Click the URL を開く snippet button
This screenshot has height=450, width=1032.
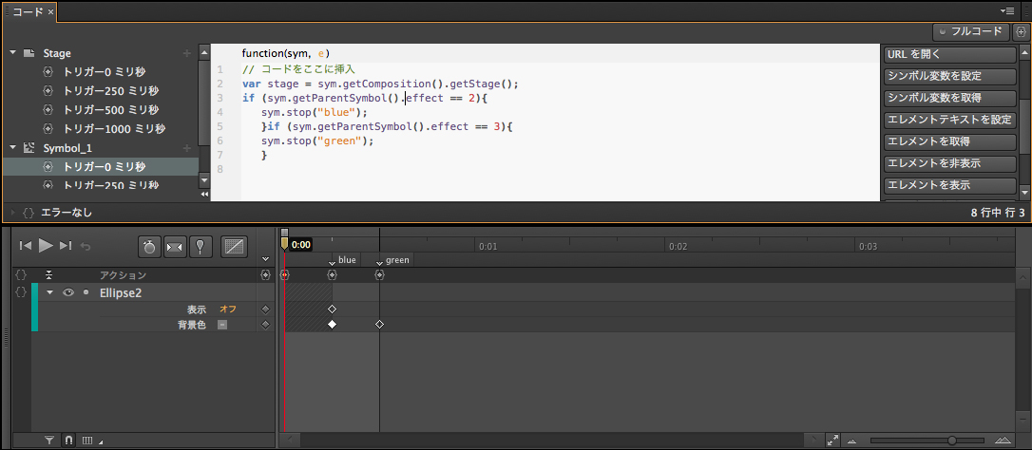(949, 55)
